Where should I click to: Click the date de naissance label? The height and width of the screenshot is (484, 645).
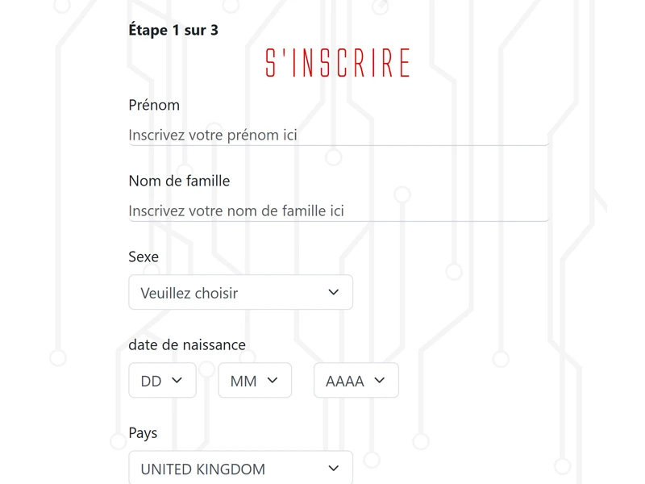click(187, 345)
